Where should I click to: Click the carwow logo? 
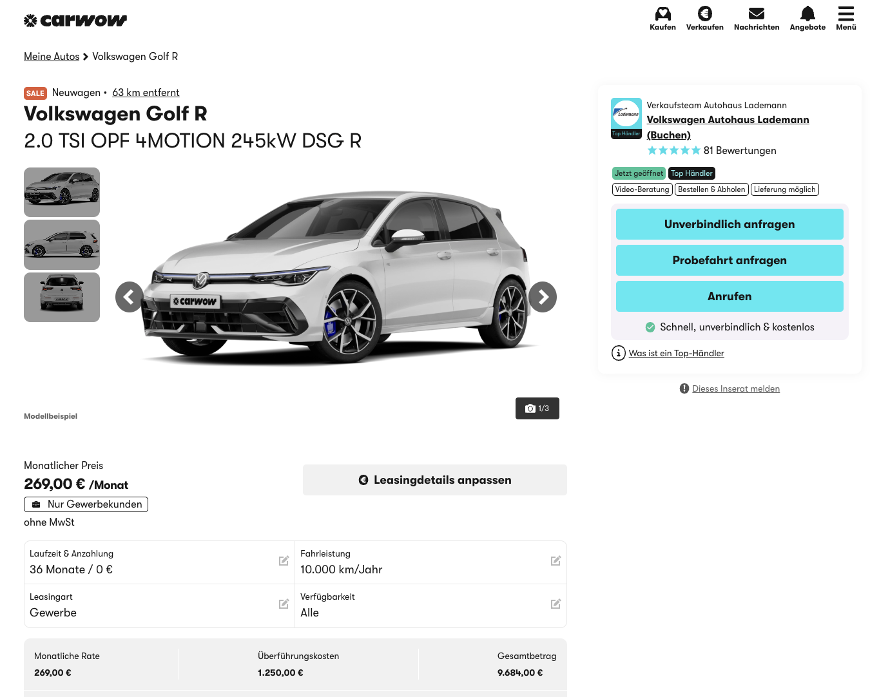[75, 21]
